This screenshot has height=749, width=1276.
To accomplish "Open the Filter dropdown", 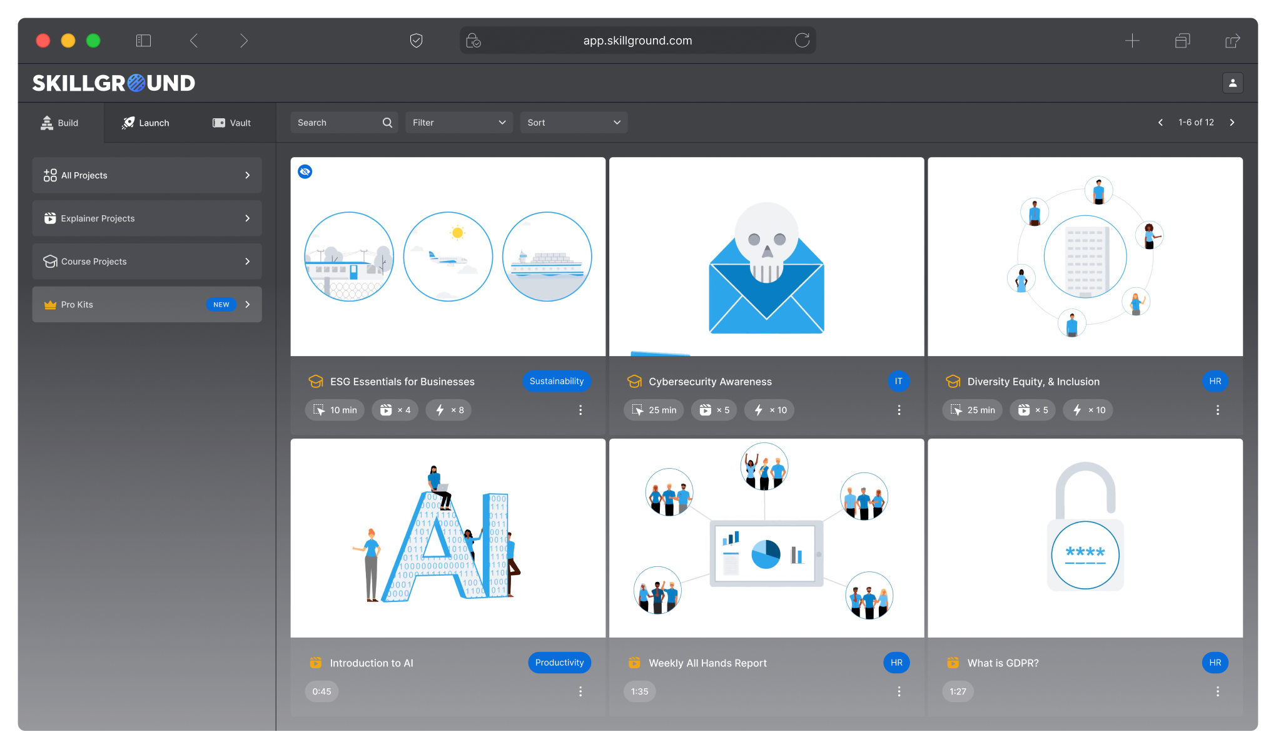I will coord(458,123).
